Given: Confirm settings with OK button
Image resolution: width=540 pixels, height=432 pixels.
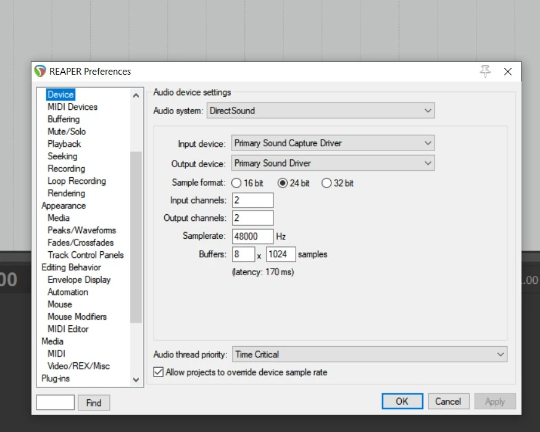Looking at the screenshot, I should click(402, 401).
